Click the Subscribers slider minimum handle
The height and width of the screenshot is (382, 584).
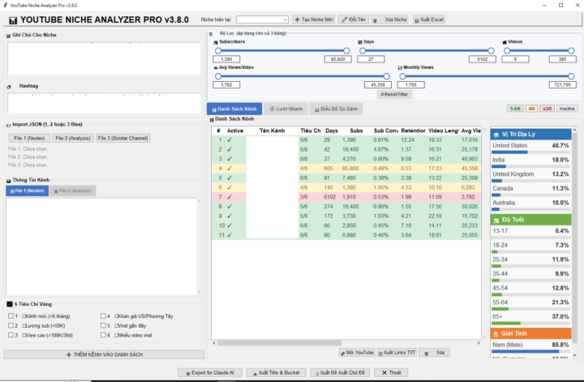pos(218,50)
